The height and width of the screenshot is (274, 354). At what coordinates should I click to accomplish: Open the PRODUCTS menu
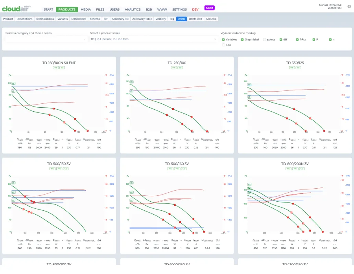[x=67, y=9]
